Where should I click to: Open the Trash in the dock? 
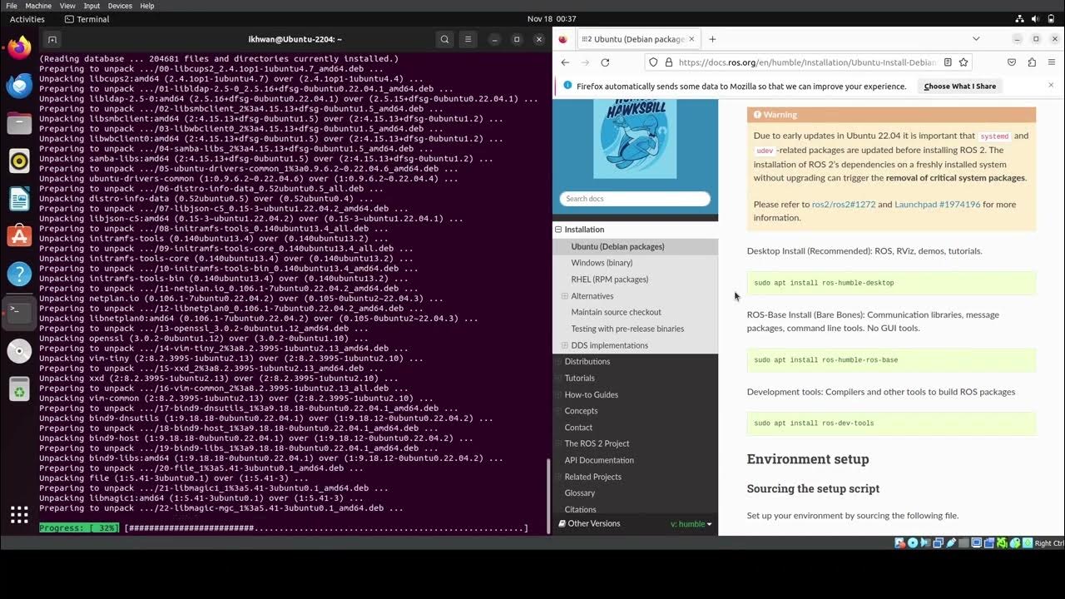pos(19,389)
